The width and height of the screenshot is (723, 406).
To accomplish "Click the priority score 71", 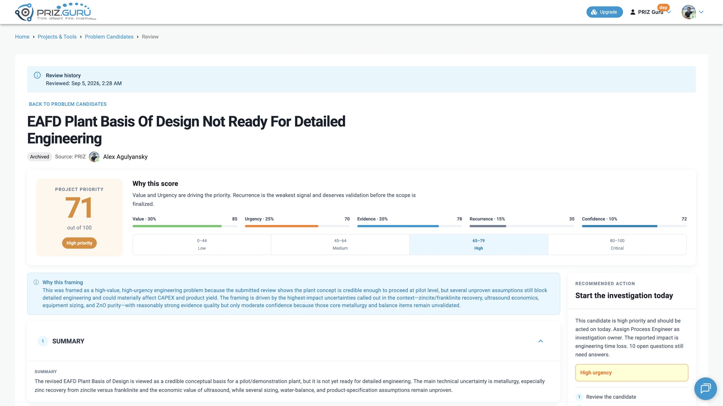I will point(79,208).
